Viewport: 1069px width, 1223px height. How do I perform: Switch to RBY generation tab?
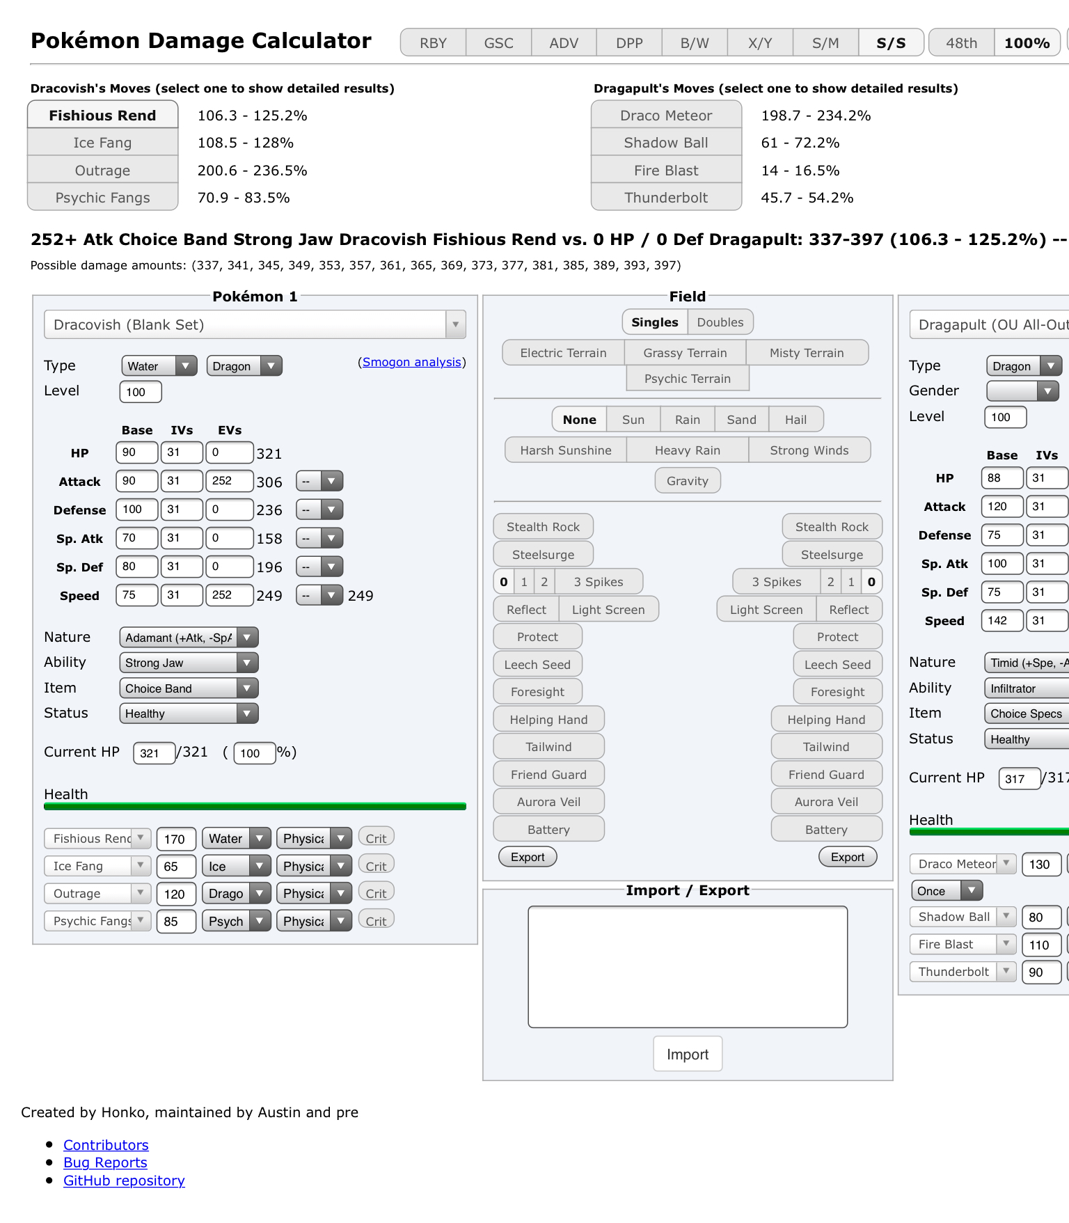pyautogui.click(x=433, y=43)
